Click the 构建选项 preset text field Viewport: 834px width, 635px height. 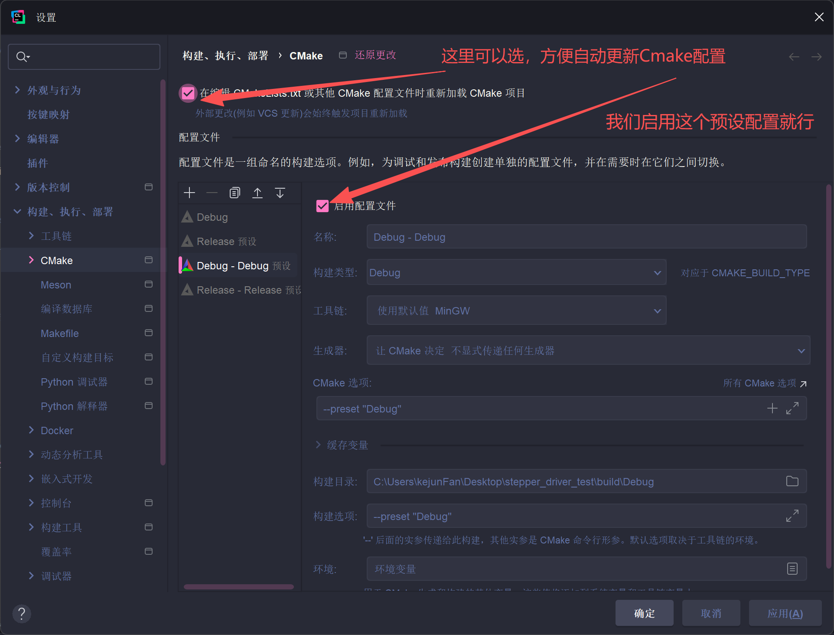(x=586, y=516)
